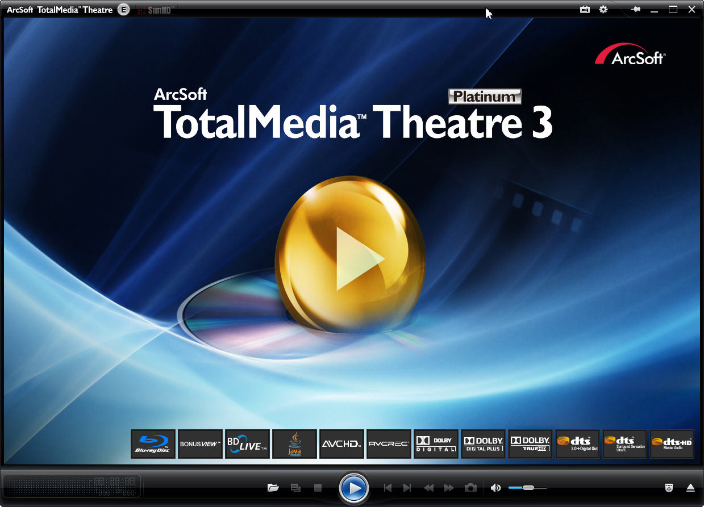
Task: Click the Java logo badge
Action: (x=294, y=444)
